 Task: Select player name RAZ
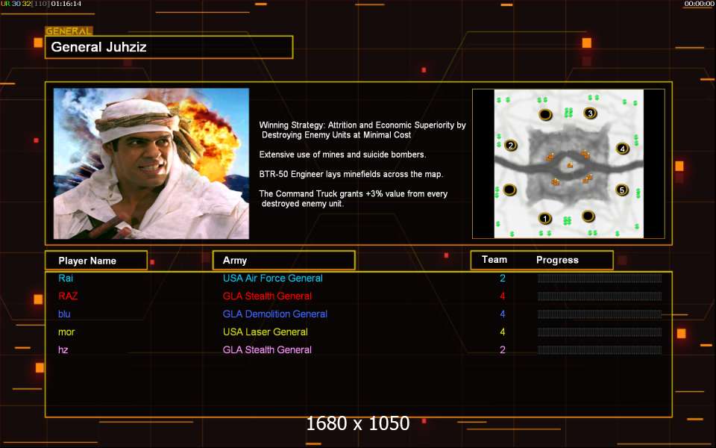(68, 296)
